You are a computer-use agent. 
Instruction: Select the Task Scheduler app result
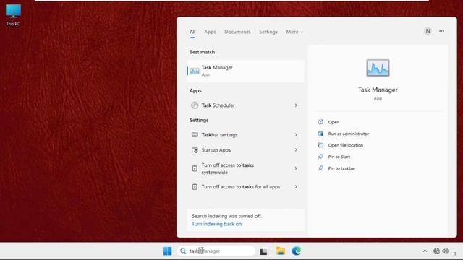(x=245, y=105)
